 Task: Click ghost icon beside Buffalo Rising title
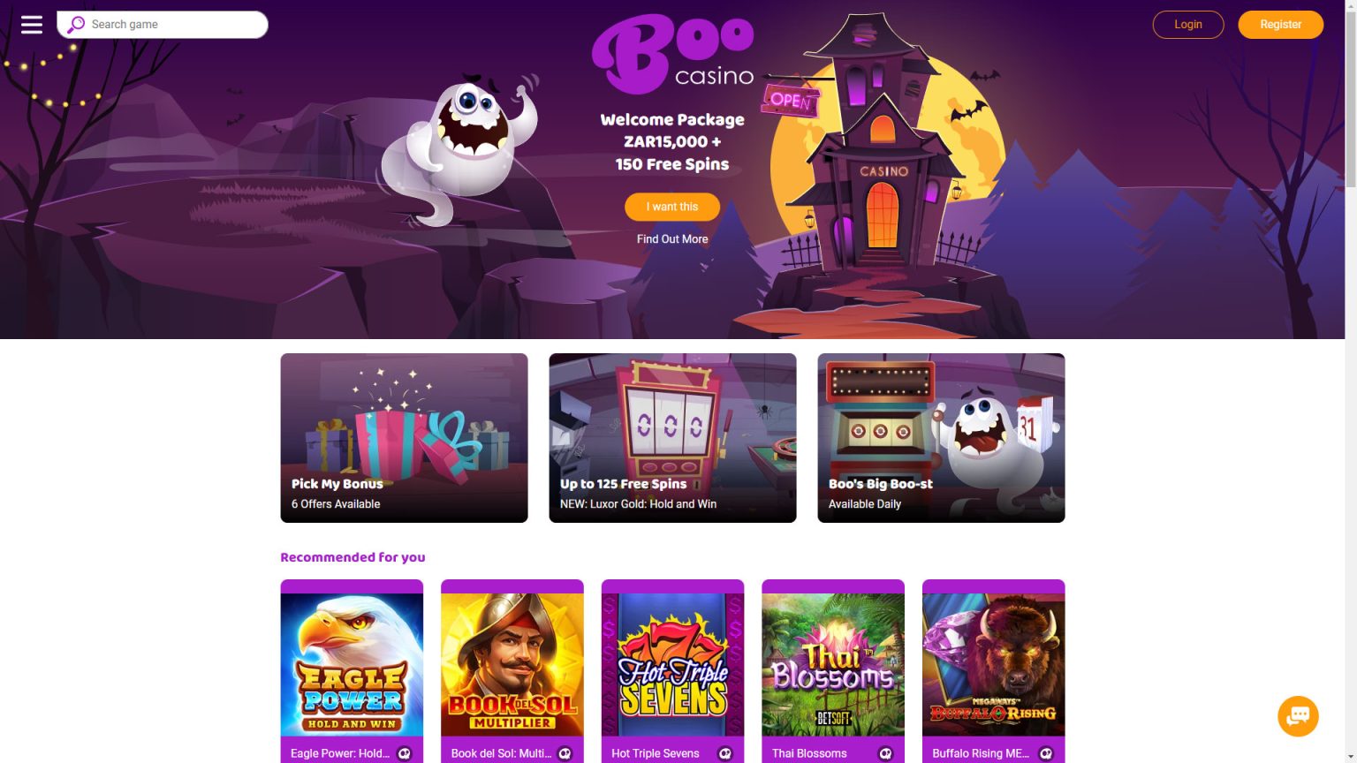1046,753
